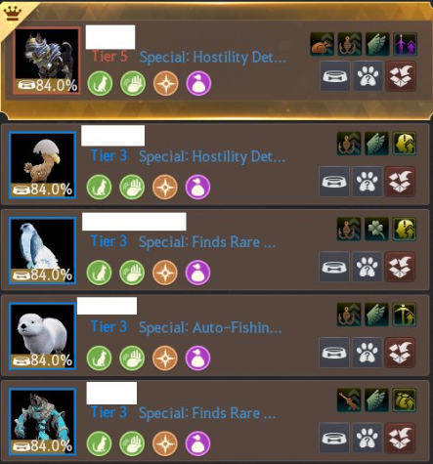Toggle the orange compass detection on the polar bear

pyautogui.click(x=165, y=359)
